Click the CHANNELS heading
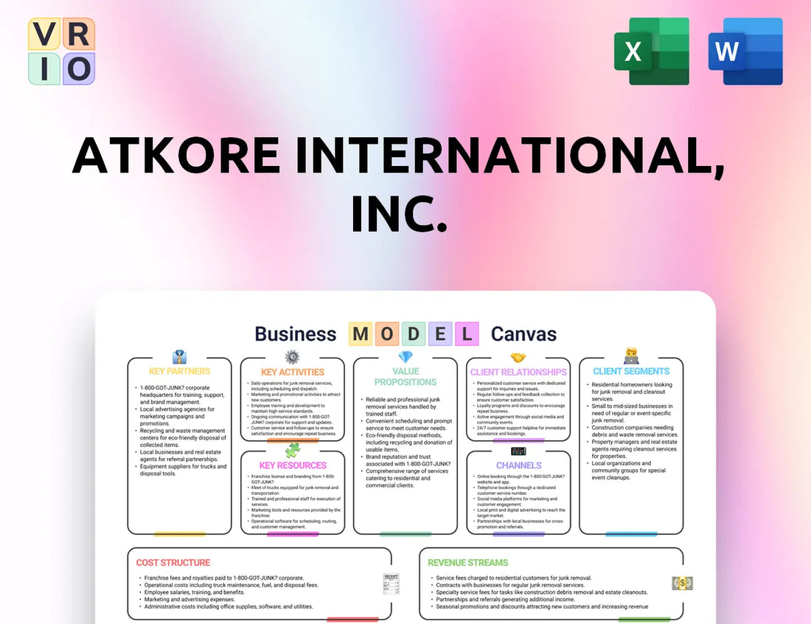 pos(519,465)
